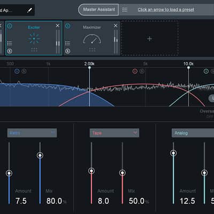Open the Maximizer module preset list icon
The image size is (214, 214).
point(67,43)
